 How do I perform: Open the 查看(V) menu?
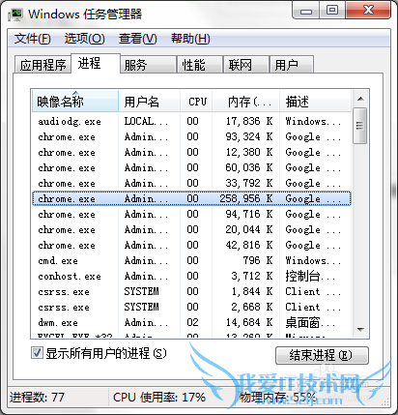(x=137, y=39)
